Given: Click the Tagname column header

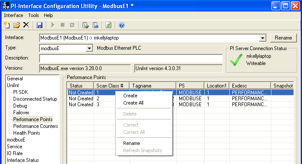Looking at the screenshot, I should pos(153,86).
